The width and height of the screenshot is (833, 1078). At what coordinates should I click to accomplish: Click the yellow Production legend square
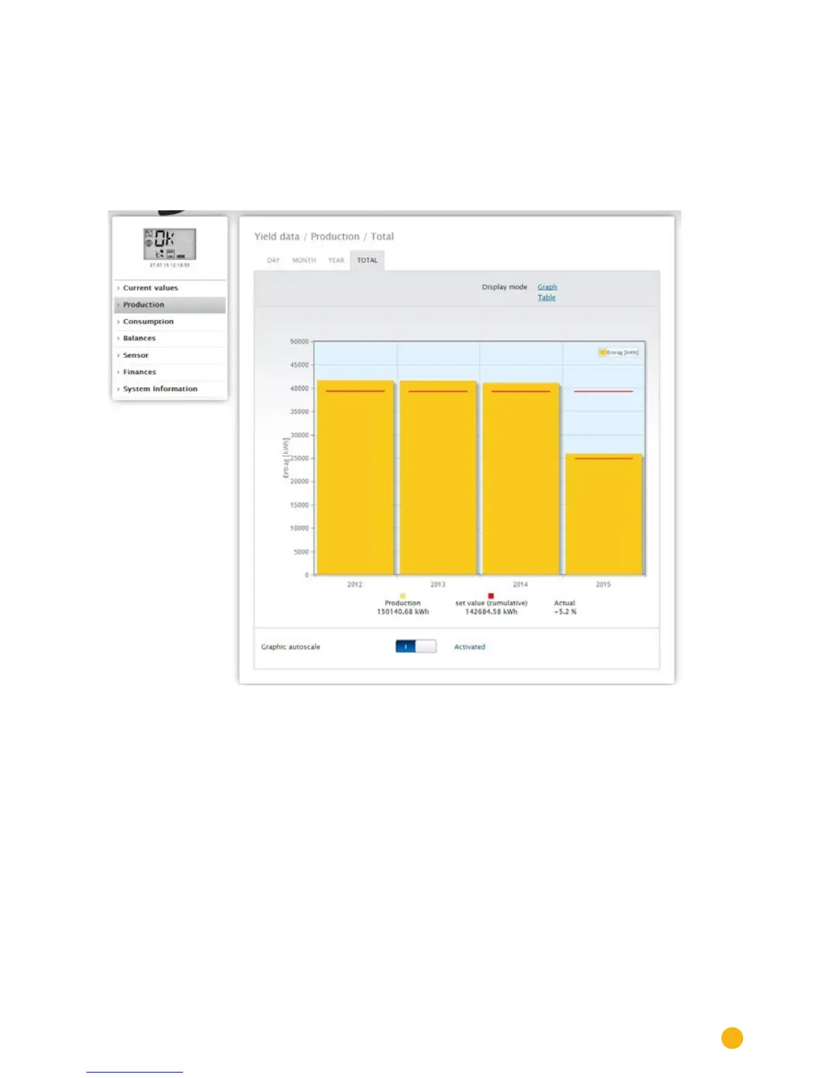[403, 596]
